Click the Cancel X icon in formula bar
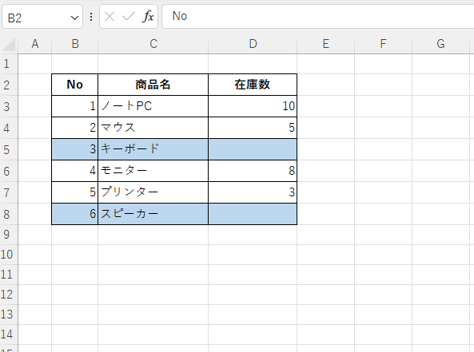Viewport: 474px width, 352px height. click(110, 17)
